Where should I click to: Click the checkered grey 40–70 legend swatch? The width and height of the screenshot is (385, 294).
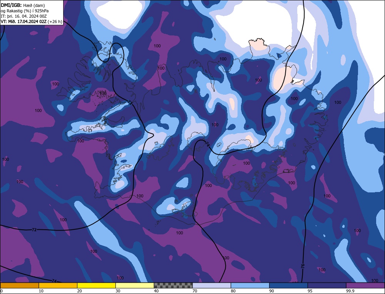click(173, 286)
